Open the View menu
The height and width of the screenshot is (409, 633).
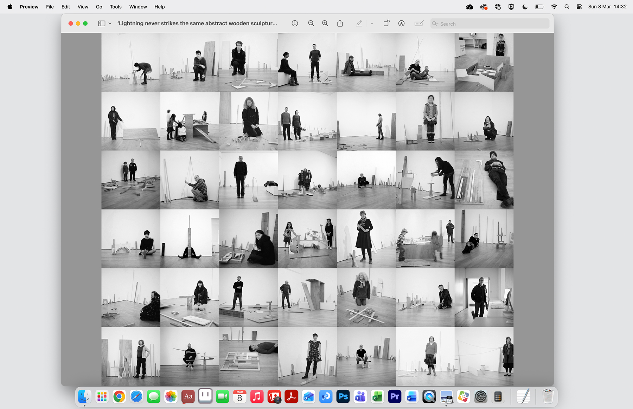click(83, 7)
